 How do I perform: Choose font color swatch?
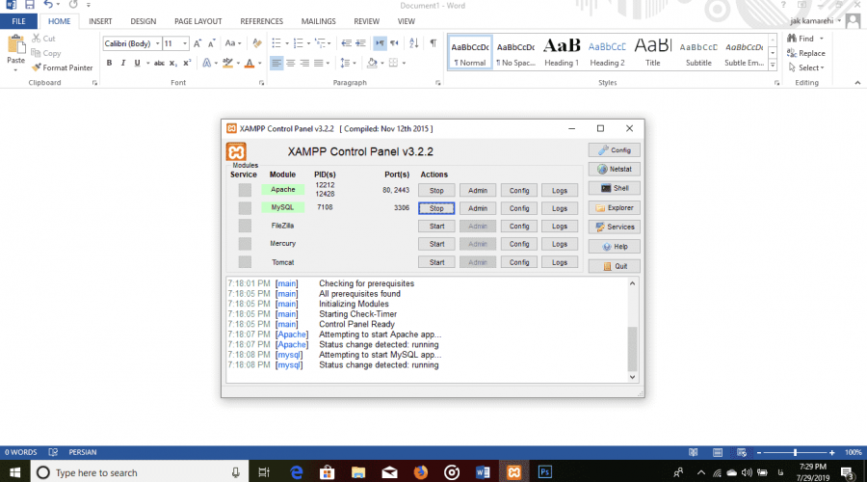pyautogui.click(x=250, y=63)
